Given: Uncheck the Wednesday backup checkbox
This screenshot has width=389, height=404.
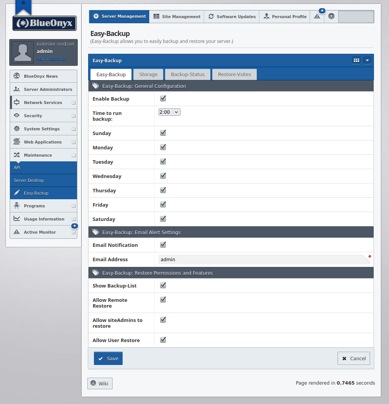Looking at the screenshot, I should (163, 176).
